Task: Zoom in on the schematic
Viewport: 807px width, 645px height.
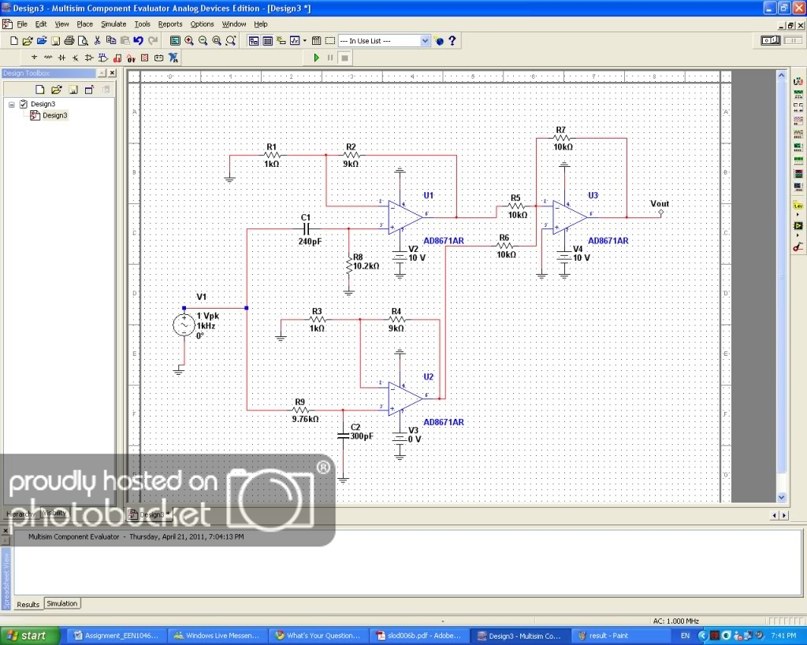Action: [189, 41]
